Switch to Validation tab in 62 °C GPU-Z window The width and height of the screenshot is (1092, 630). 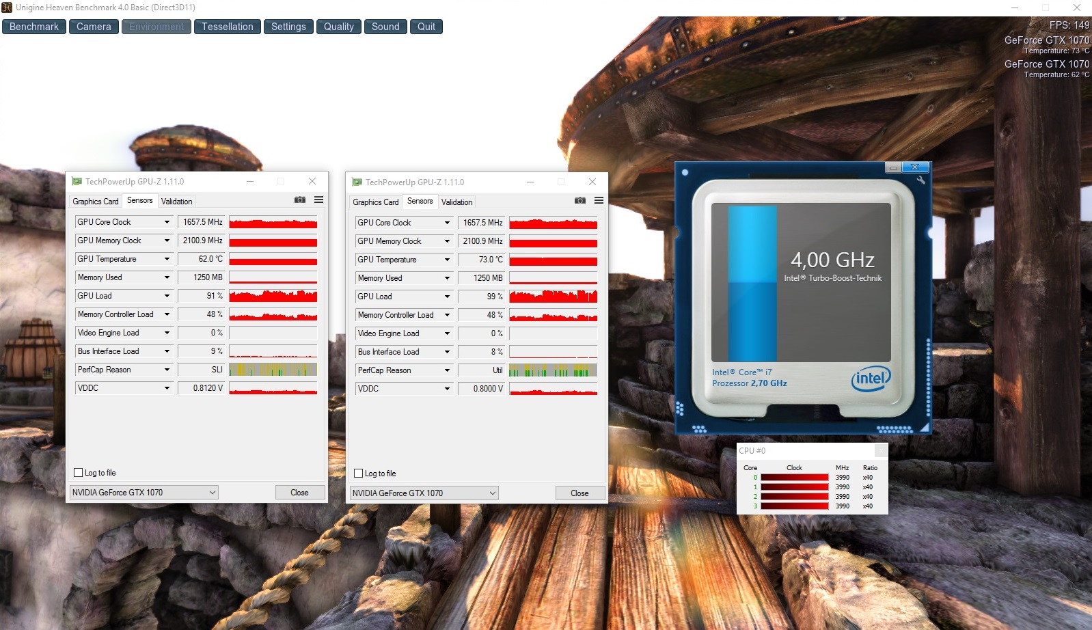coord(176,202)
